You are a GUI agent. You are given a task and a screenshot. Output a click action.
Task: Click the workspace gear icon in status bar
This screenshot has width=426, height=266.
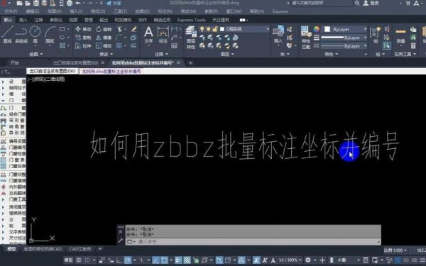[x=308, y=260]
